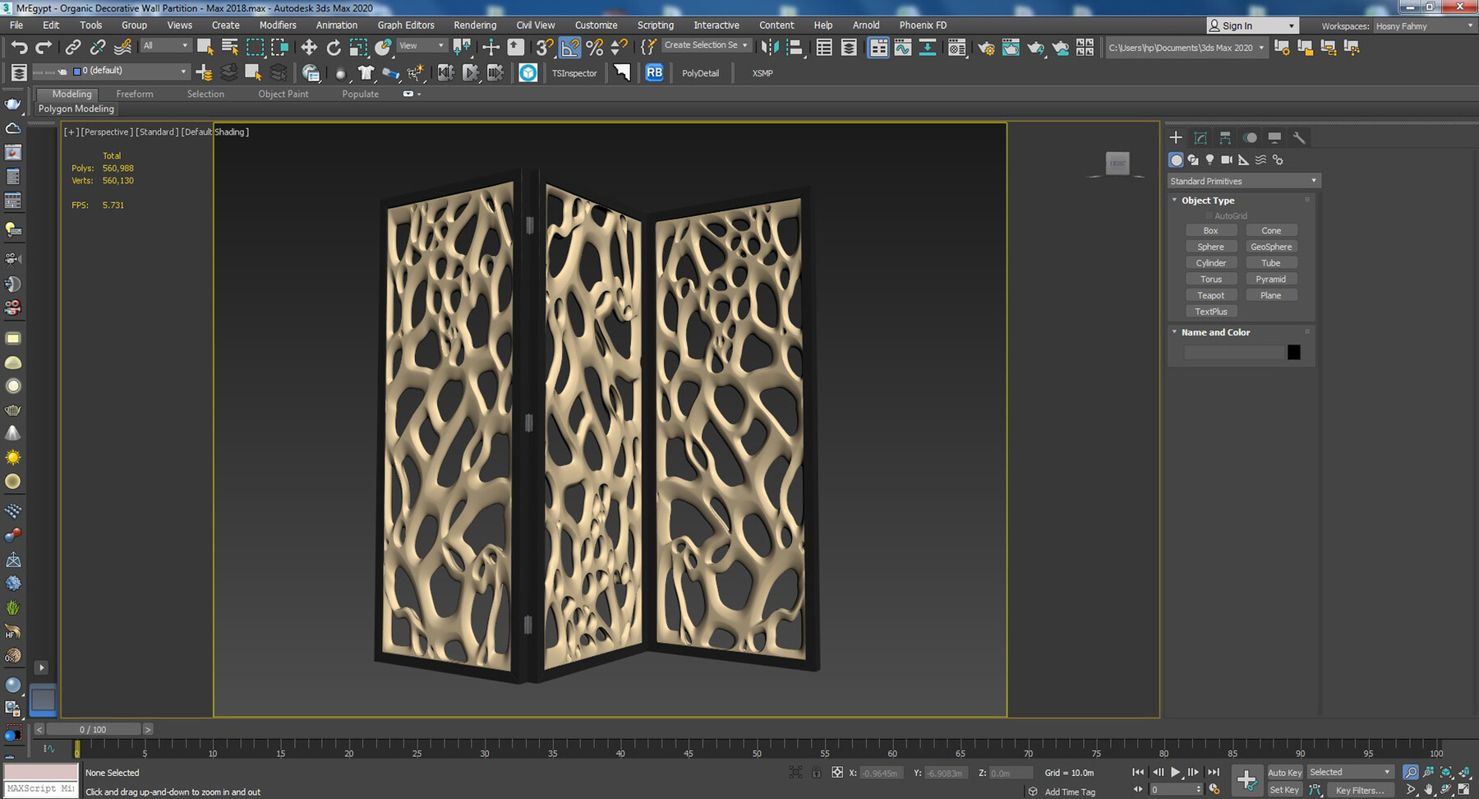Open the Render Setup teapot icon
The image size is (1479, 799).
(986, 48)
